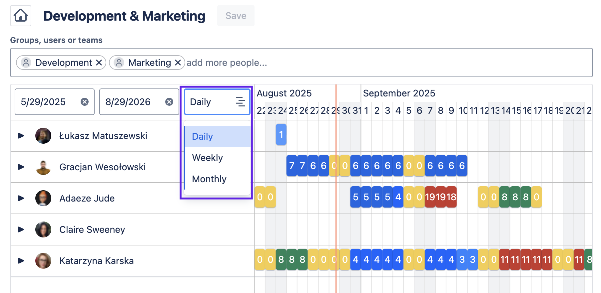
Task: Clear the 5/29/2025 start date
Action: (x=85, y=102)
